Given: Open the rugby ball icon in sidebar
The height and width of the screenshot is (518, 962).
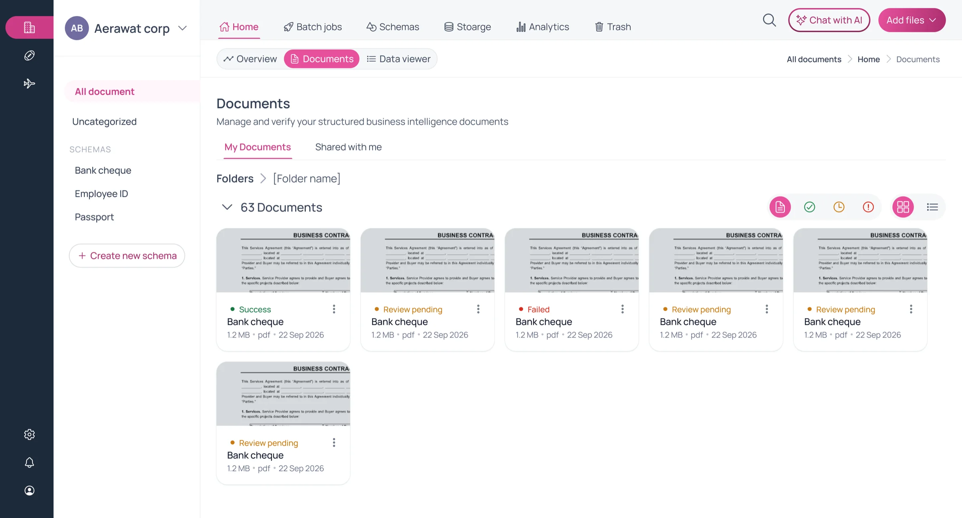Looking at the screenshot, I should (x=29, y=55).
